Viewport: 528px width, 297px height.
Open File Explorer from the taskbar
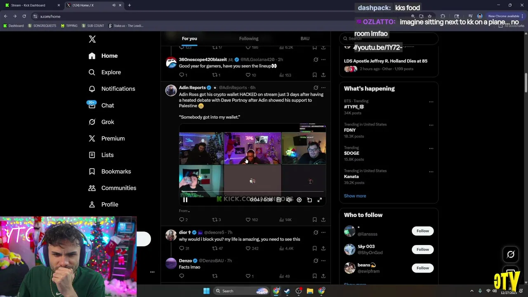[x=310, y=291]
